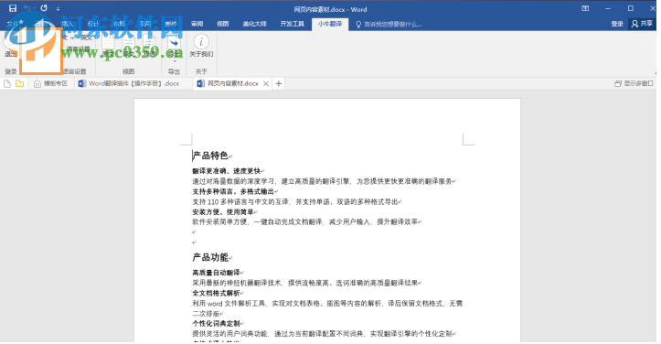Click the Repeat/Redo circular arrow icon
The image size is (661, 344).
click(x=44, y=8)
